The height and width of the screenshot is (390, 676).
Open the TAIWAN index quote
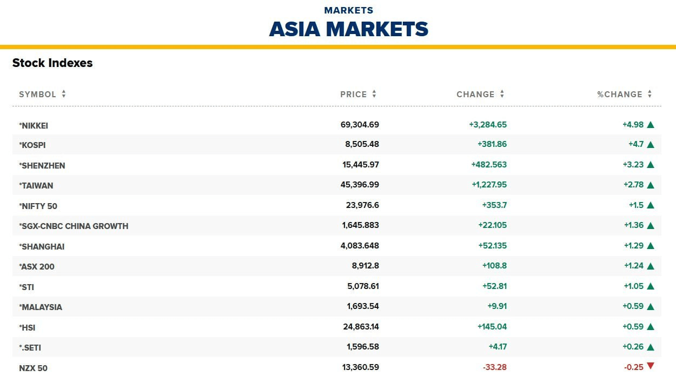36,186
